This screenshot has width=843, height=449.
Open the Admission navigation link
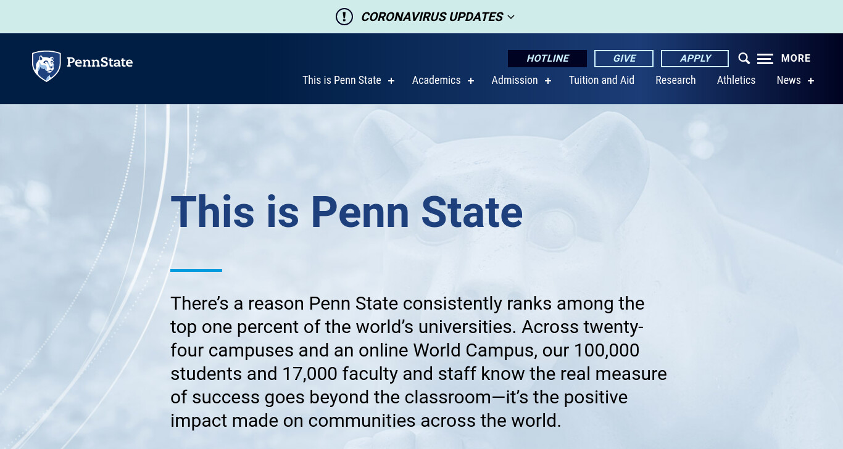(515, 80)
